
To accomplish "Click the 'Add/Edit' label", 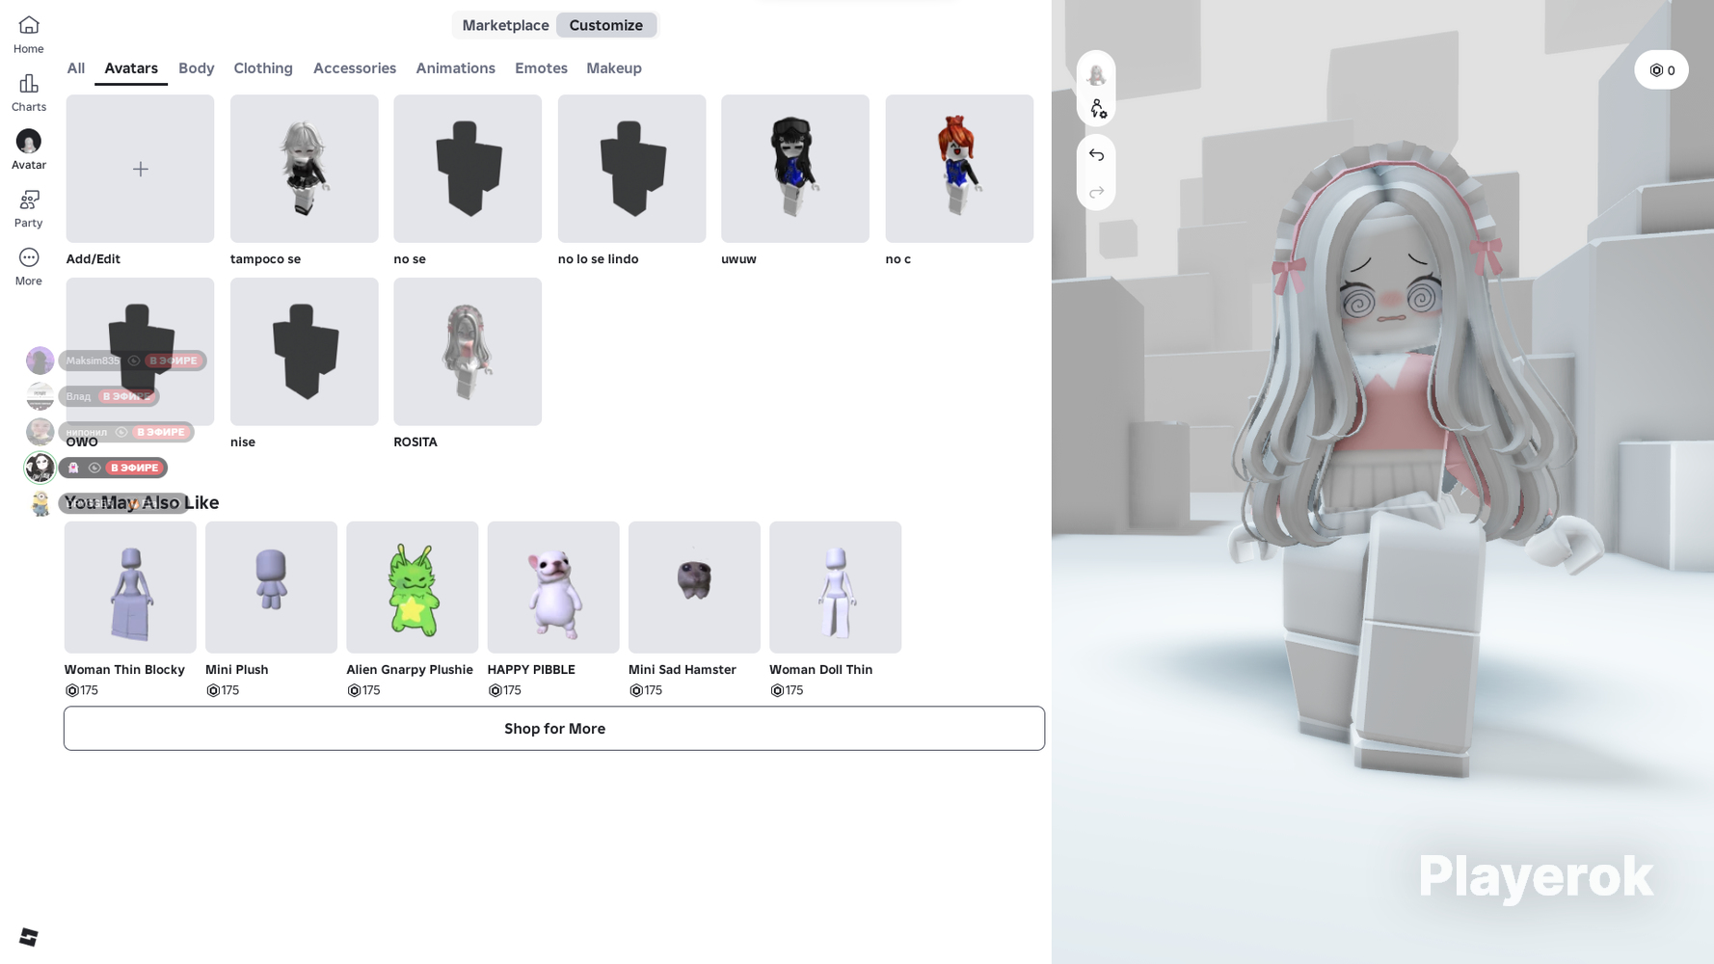I will point(94,259).
